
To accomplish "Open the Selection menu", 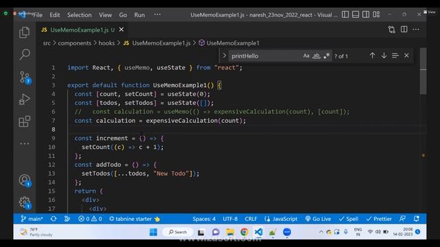I will [79, 15].
